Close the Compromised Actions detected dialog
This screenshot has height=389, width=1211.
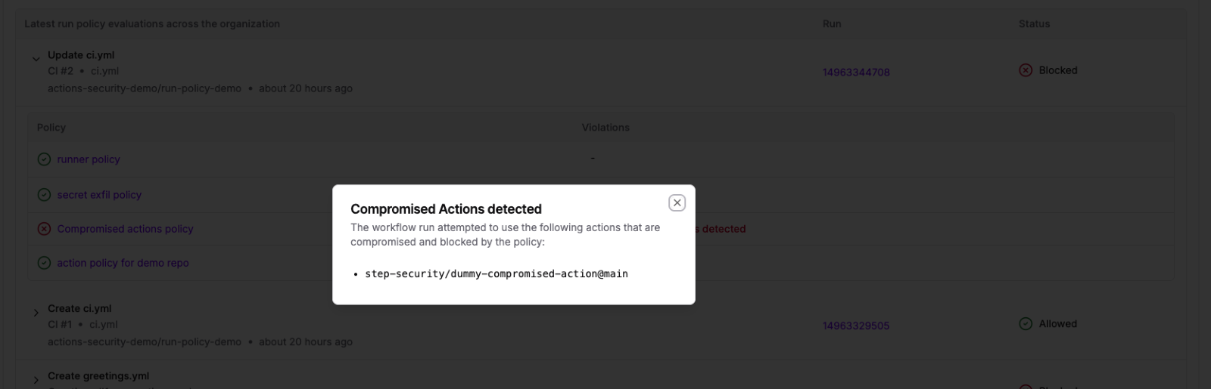point(677,202)
